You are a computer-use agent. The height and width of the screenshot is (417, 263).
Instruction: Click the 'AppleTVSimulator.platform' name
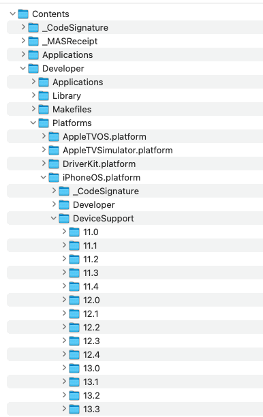[118, 151]
